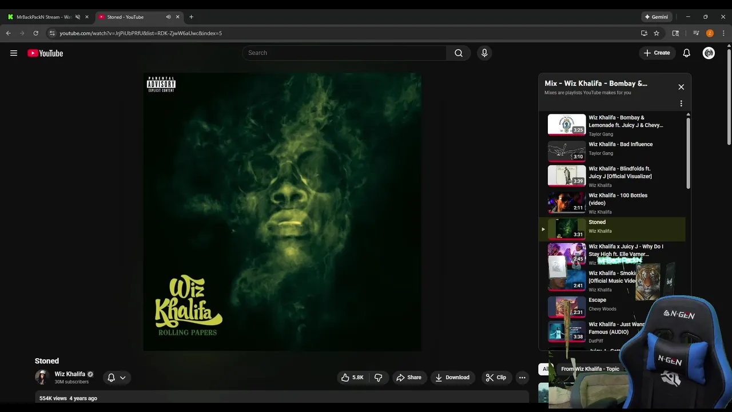This screenshot has width=732, height=412.
Task: Open the Chrome extensions icon
Action: coord(675,33)
